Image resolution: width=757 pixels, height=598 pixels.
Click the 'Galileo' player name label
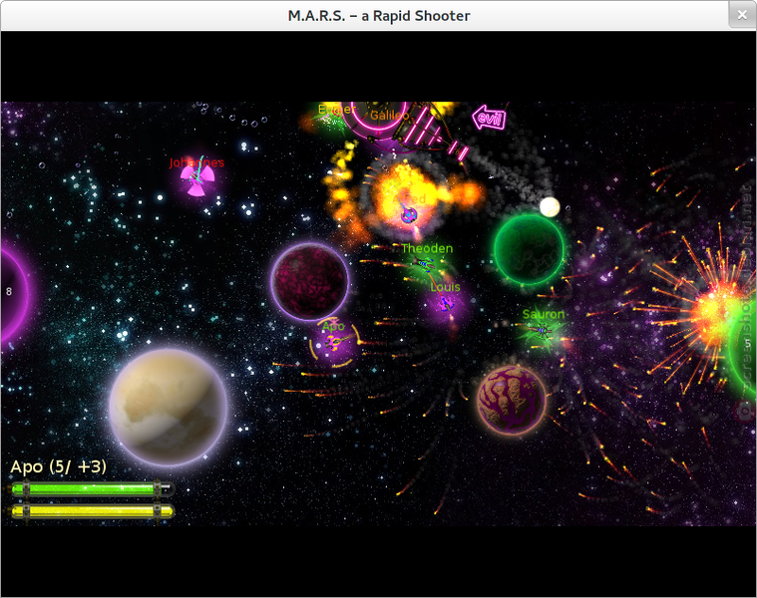389,116
